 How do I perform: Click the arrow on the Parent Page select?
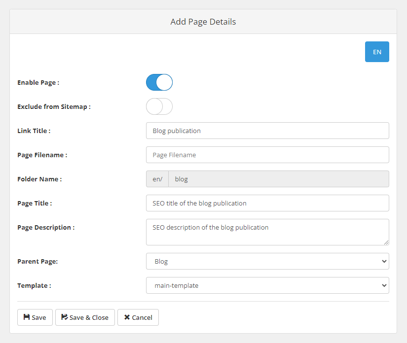pos(384,261)
